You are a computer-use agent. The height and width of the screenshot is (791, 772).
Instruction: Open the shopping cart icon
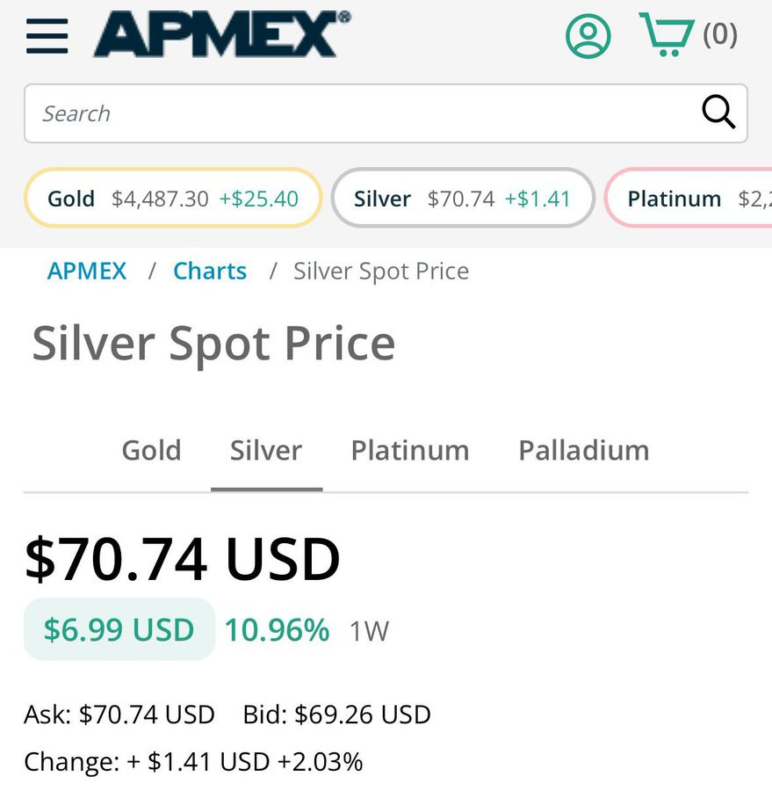(x=667, y=35)
